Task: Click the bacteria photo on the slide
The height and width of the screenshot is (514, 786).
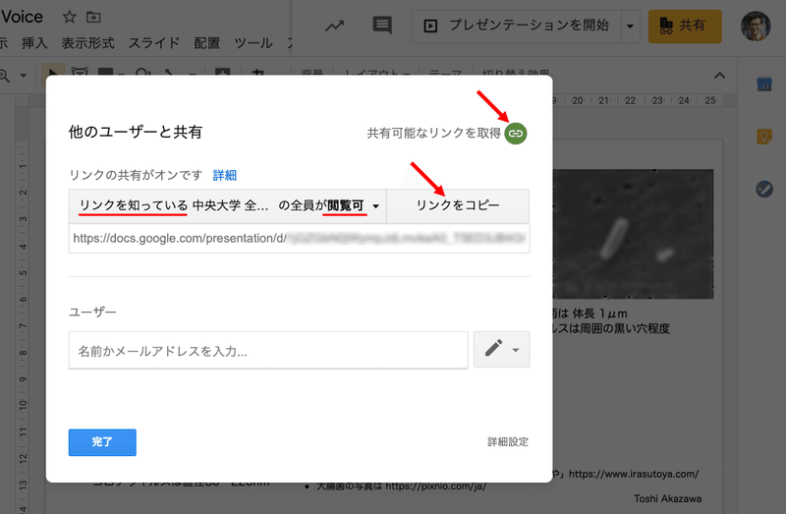Action: [633, 234]
